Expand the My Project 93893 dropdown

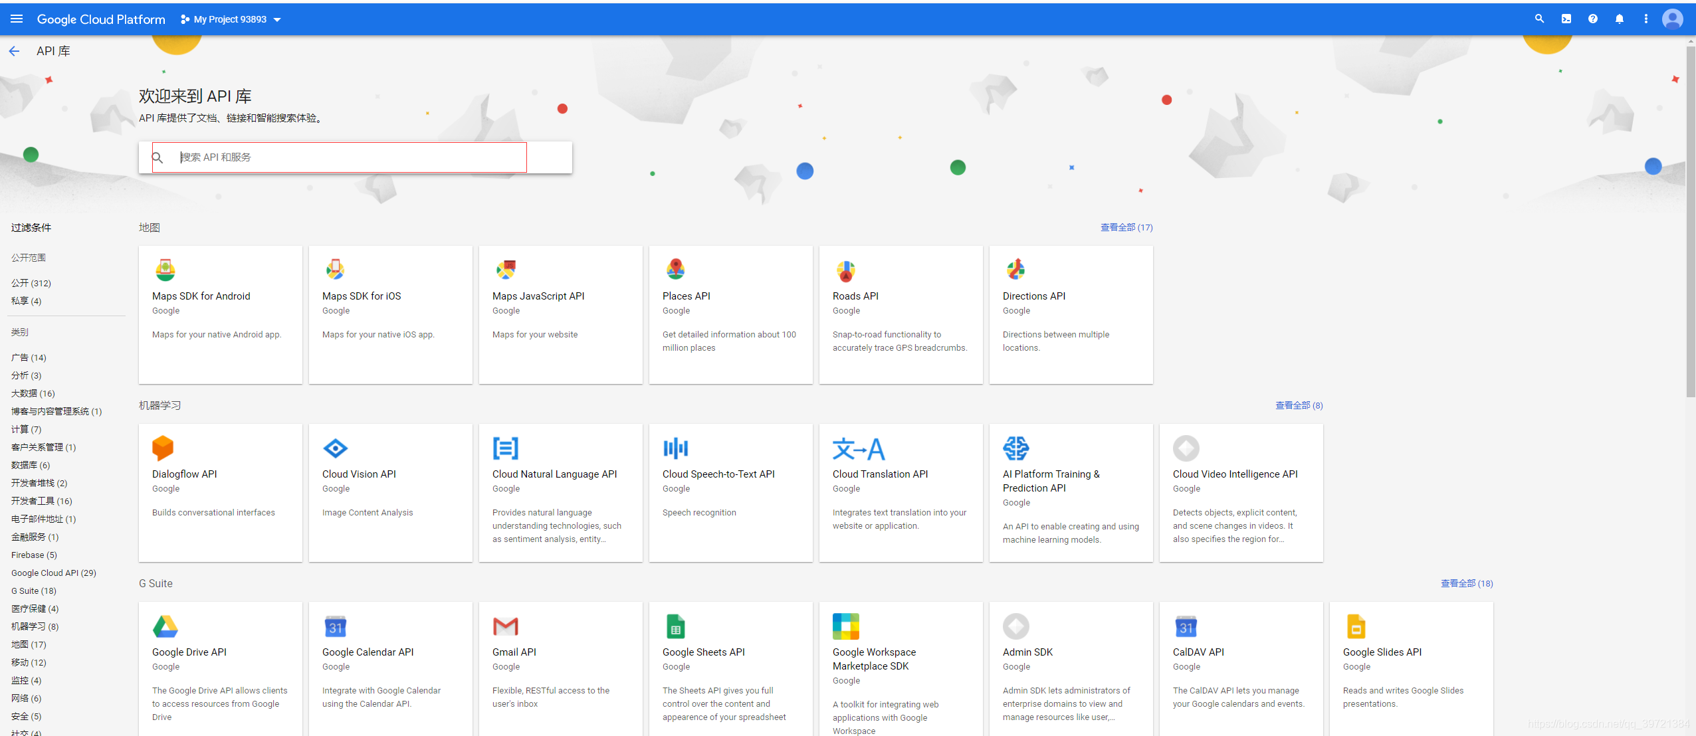point(231,20)
